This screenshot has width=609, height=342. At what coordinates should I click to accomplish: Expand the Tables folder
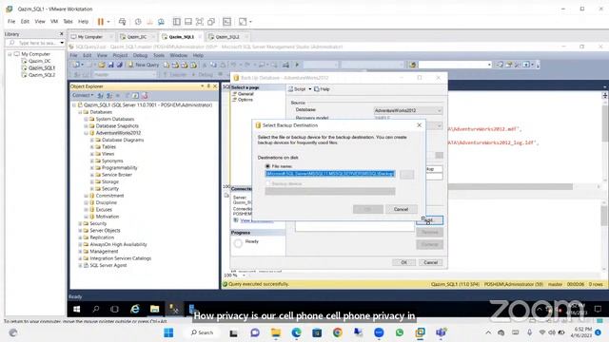click(92, 147)
